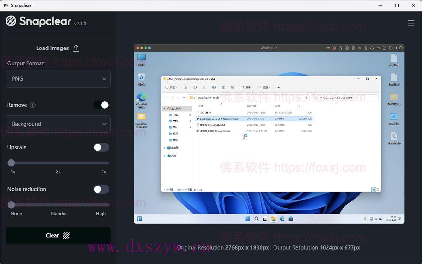Select the .DS_Store file row in preview

click(x=254, y=113)
